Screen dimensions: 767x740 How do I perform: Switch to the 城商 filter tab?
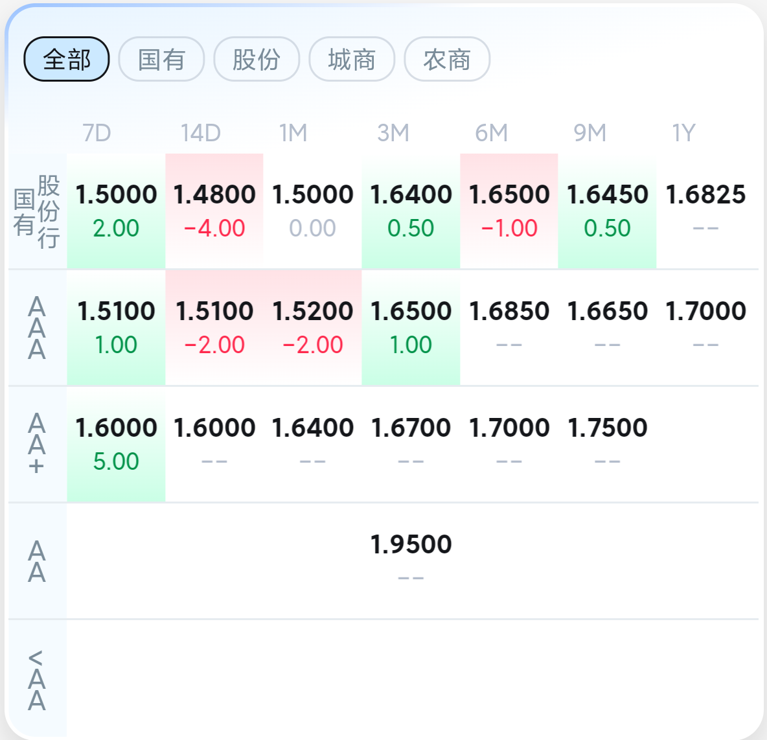[352, 59]
